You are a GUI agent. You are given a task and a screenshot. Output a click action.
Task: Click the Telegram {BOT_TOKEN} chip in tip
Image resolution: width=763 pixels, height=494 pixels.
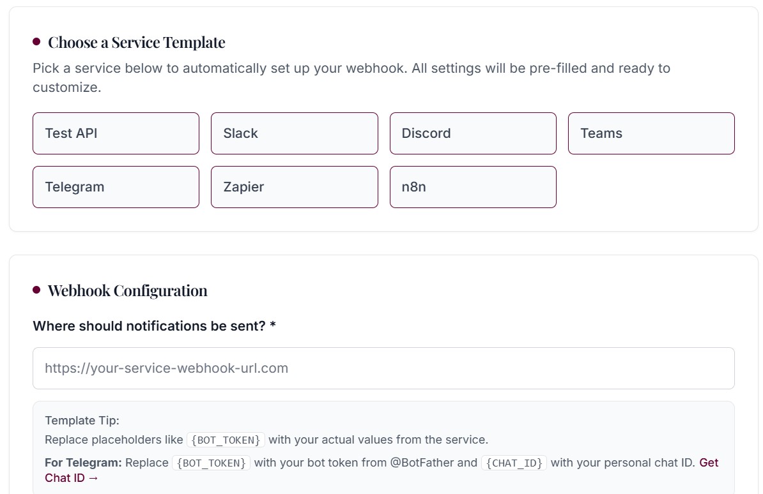pos(211,463)
